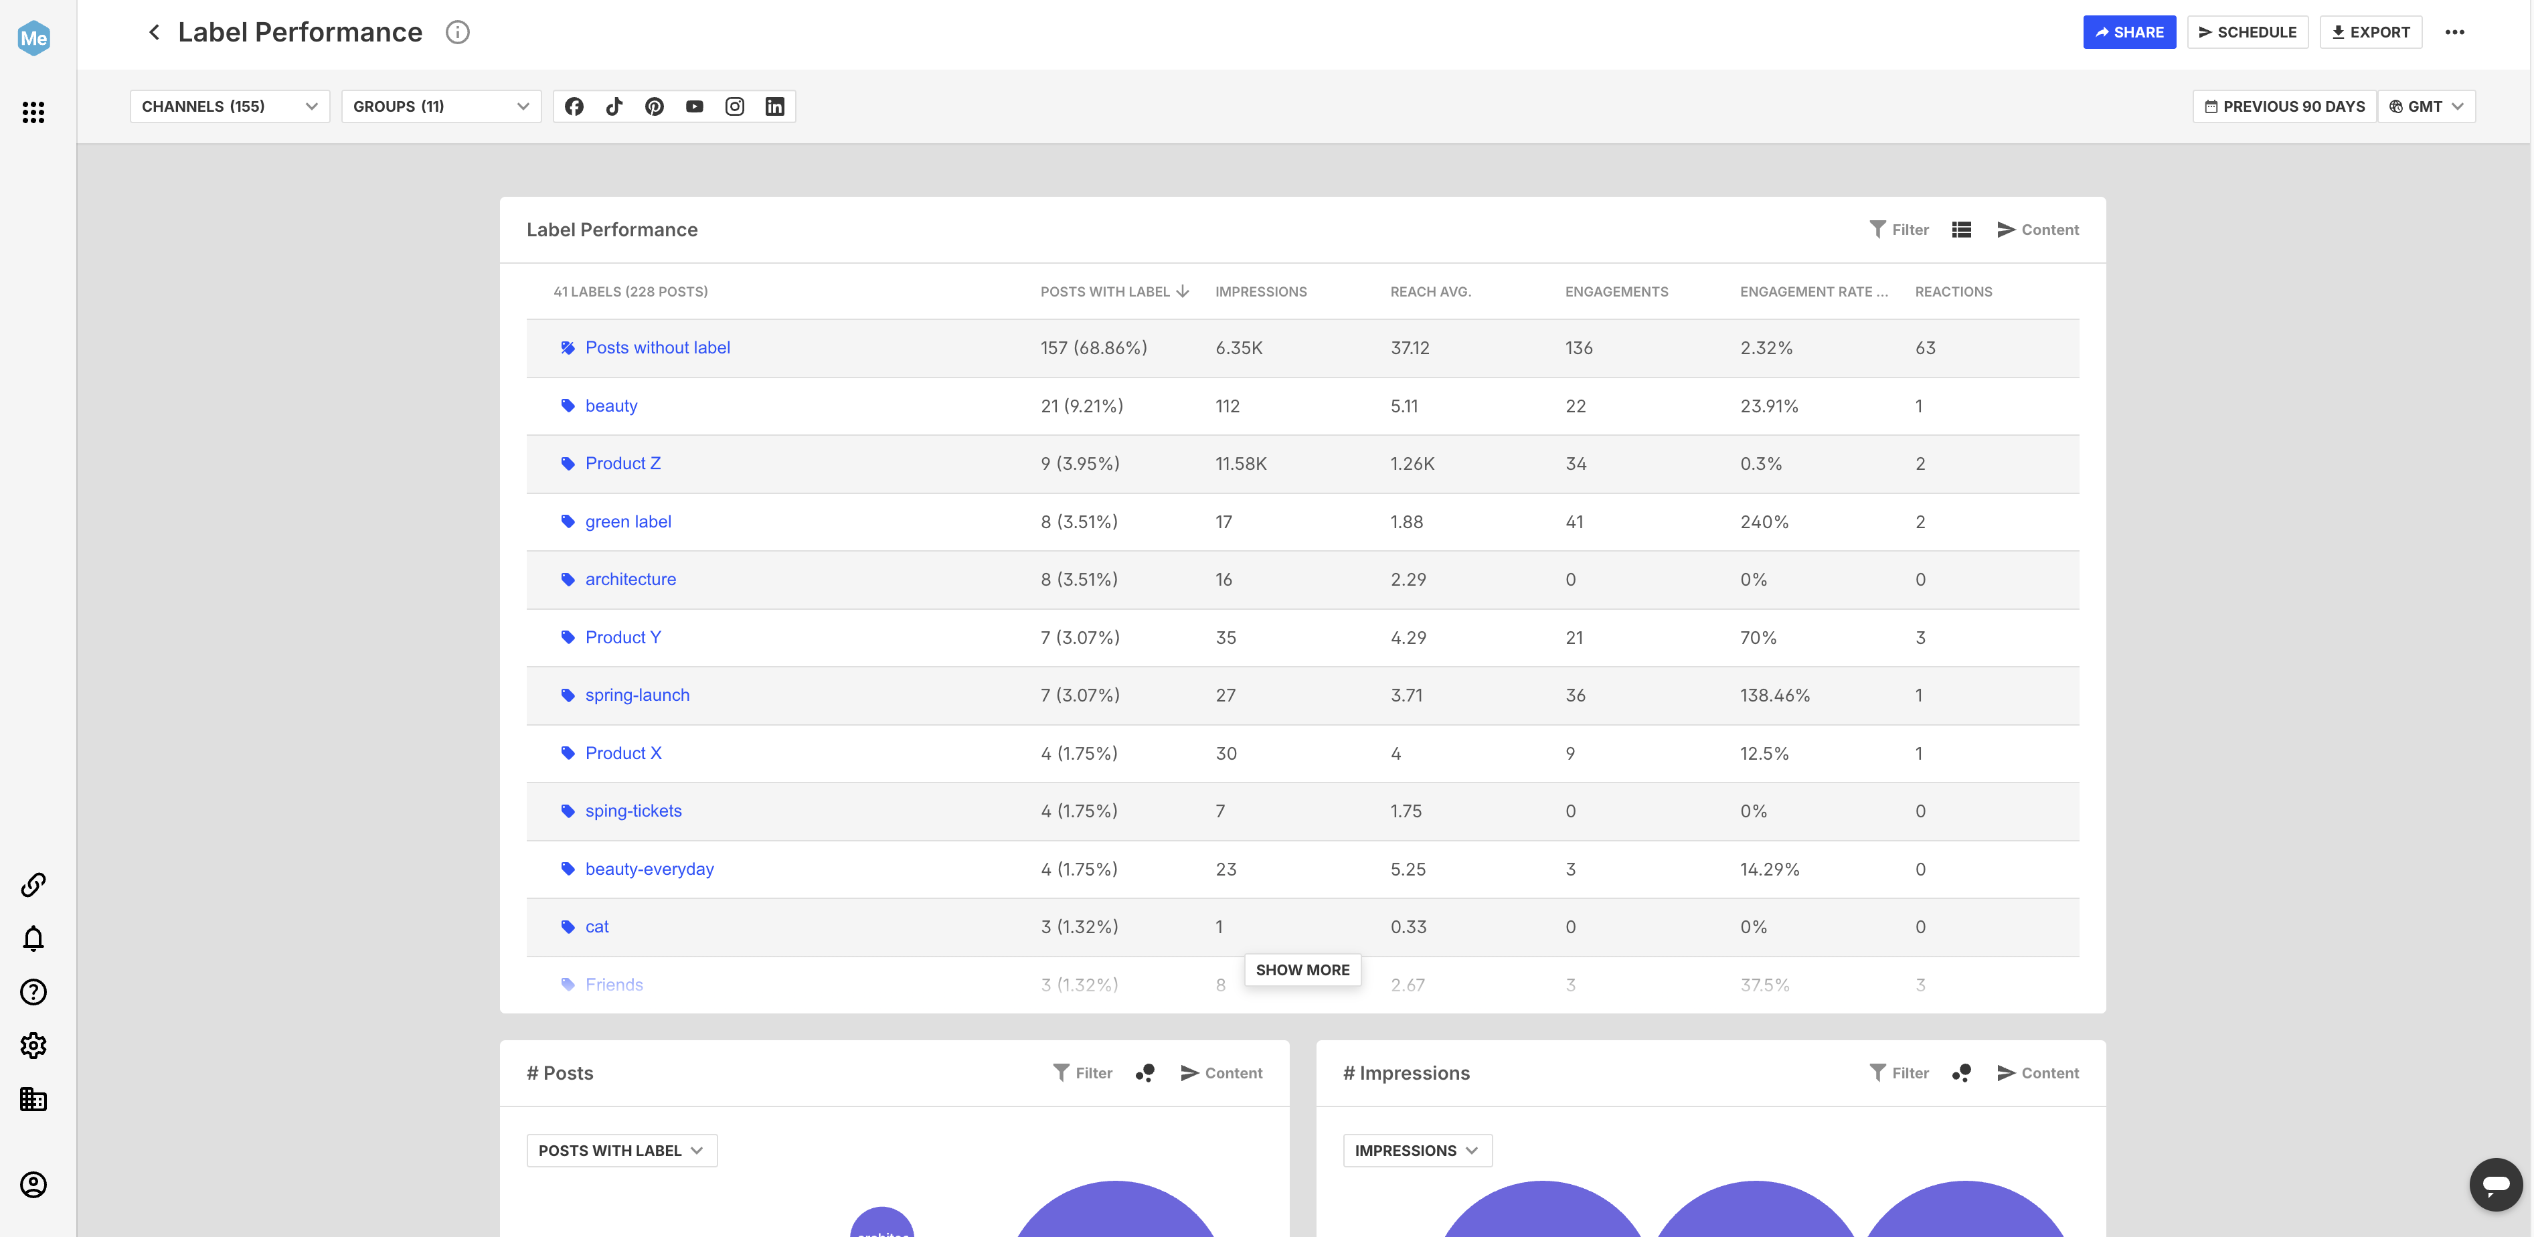Screen dimensions: 2534x1237
Task: Sort by IMPRESSIONS column header
Action: (1261, 291)
